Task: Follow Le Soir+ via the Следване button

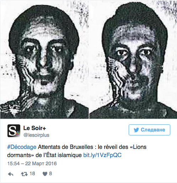Action: tap(149, 130)
